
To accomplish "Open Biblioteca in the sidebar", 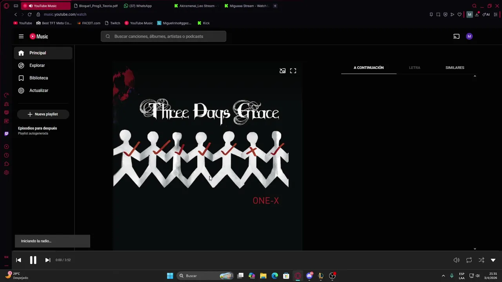I will (43, 78).
